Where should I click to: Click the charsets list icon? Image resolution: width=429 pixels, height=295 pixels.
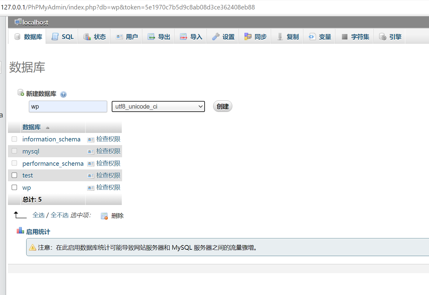[344, 37]
